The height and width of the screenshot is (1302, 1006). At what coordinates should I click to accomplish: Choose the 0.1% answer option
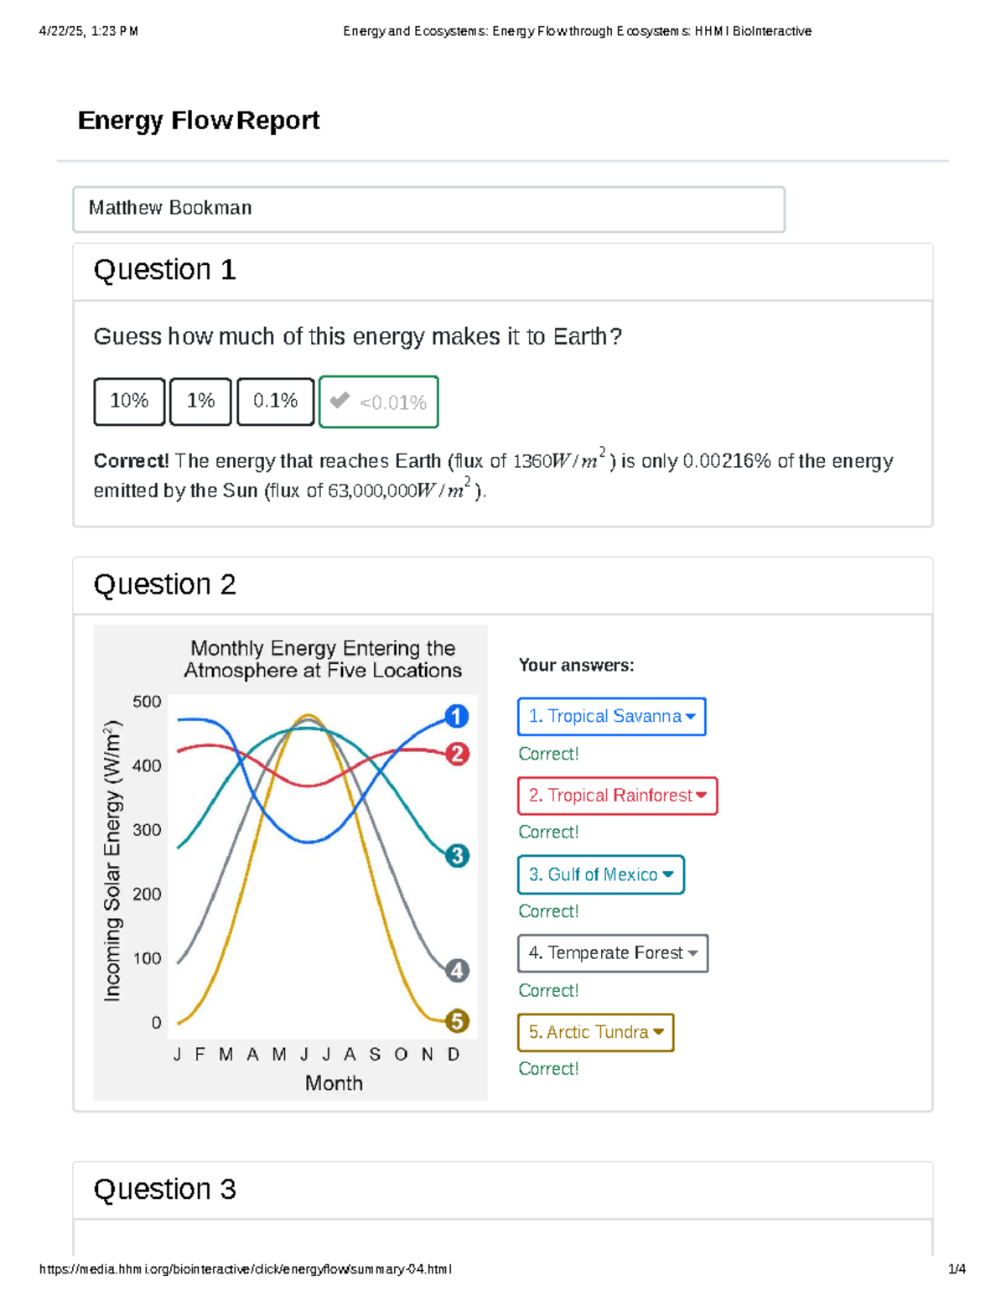click(275, 402)
